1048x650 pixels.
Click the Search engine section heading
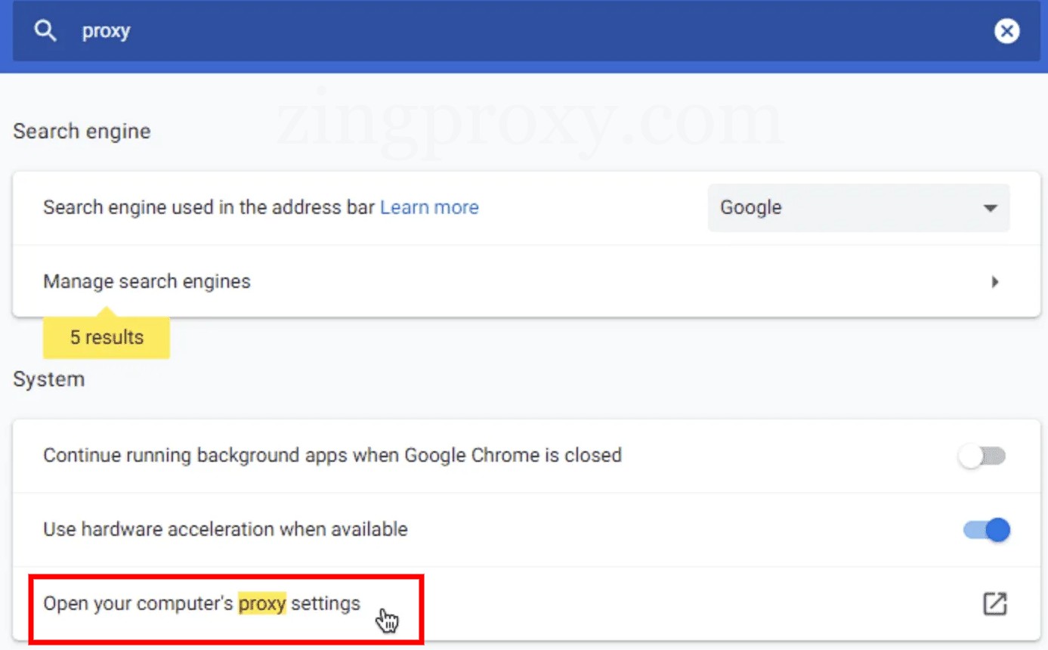82,131
